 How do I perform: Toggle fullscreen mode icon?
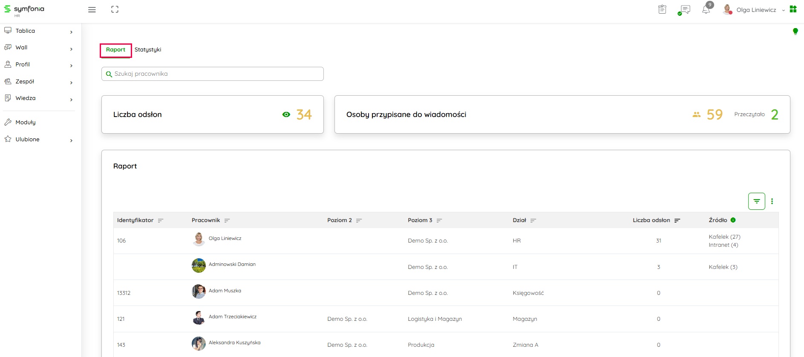click(115, 9)
